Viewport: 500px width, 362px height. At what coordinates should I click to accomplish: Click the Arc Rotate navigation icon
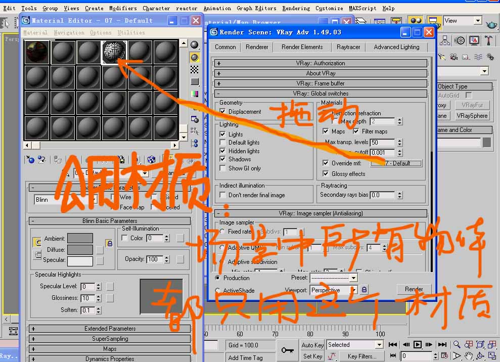[x=480, y=355]
